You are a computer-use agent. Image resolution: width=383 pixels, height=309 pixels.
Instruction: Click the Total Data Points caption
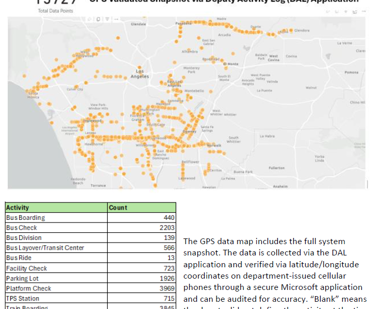pyautogui.click(x=55, y=11)
